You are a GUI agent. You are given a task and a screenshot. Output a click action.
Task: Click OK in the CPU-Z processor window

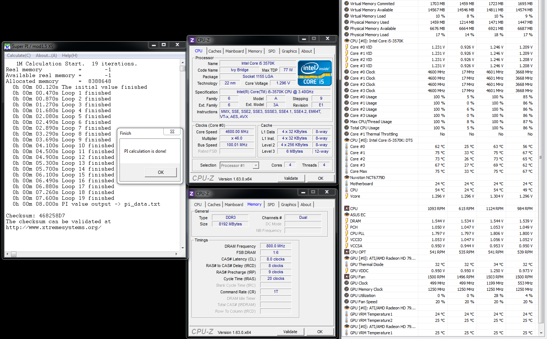pyautogui.click(x=321, y=178)
